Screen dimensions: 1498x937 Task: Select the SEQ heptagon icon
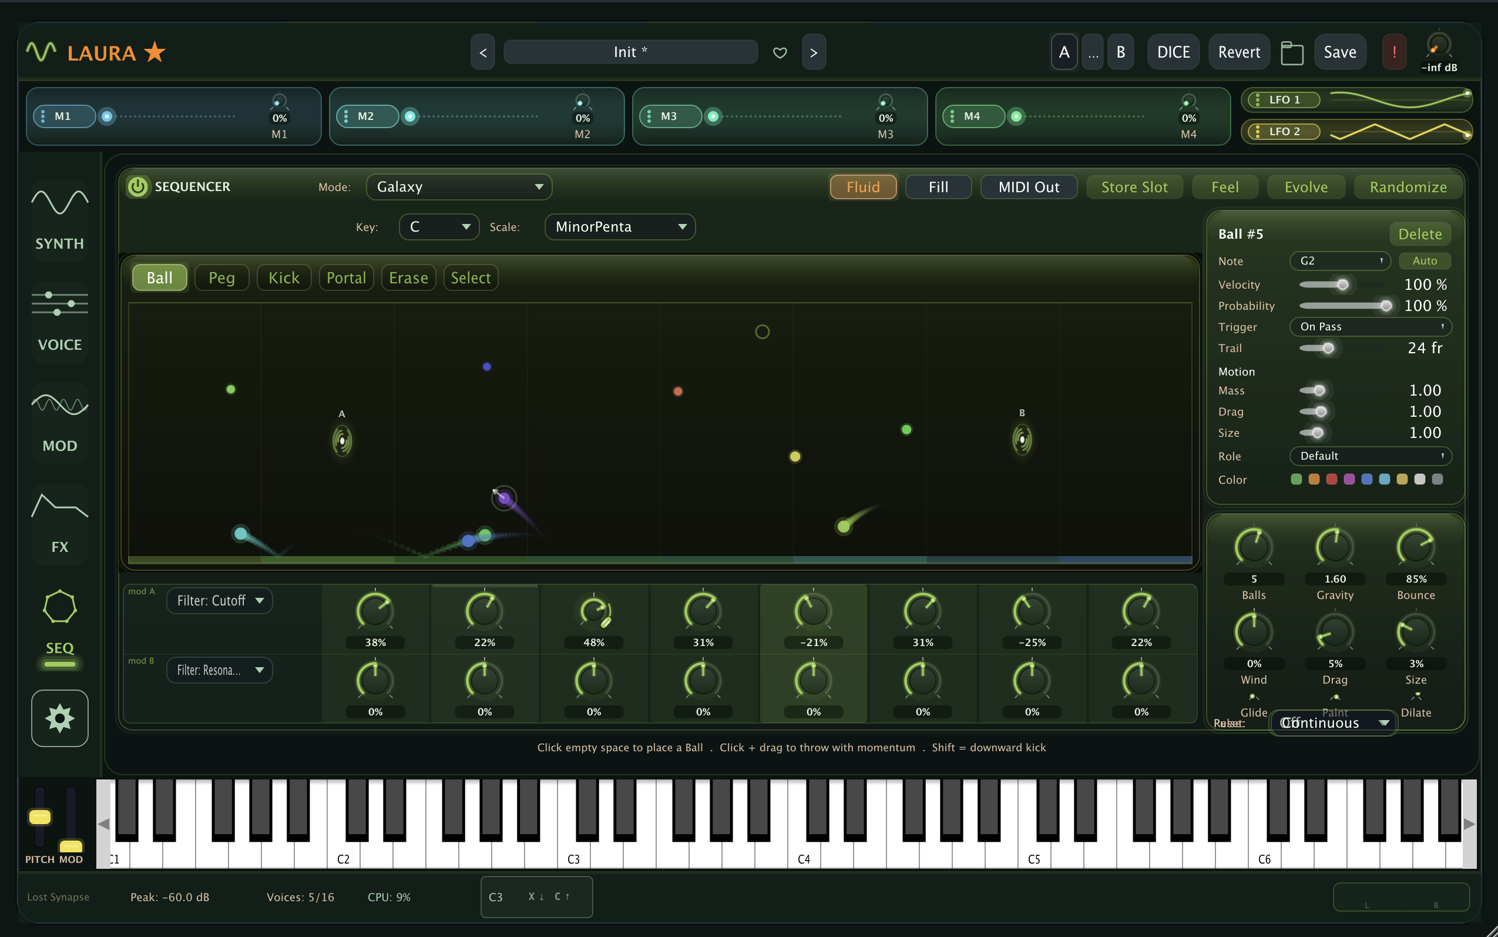pos(59,607)
